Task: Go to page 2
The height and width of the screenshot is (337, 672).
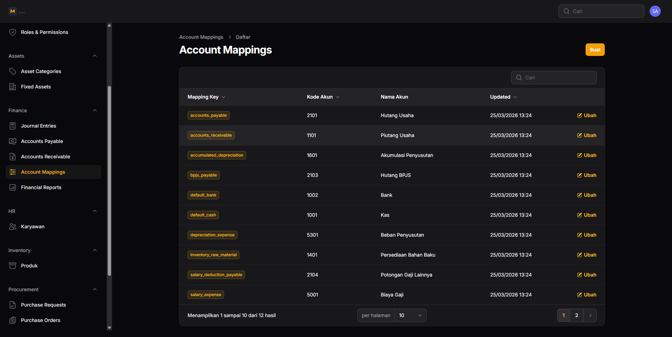Action: coord(576,315)
